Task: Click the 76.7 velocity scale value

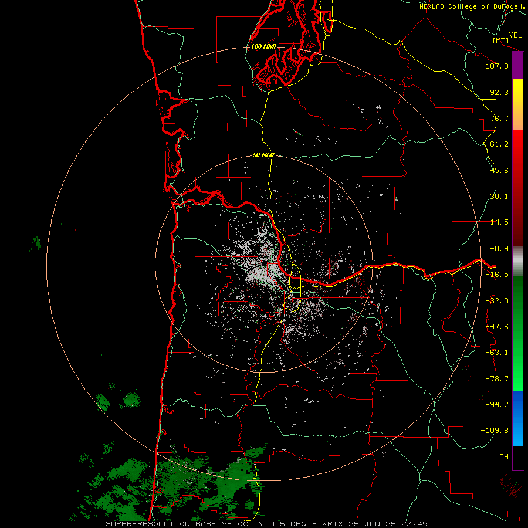Action: pos(499,118)
